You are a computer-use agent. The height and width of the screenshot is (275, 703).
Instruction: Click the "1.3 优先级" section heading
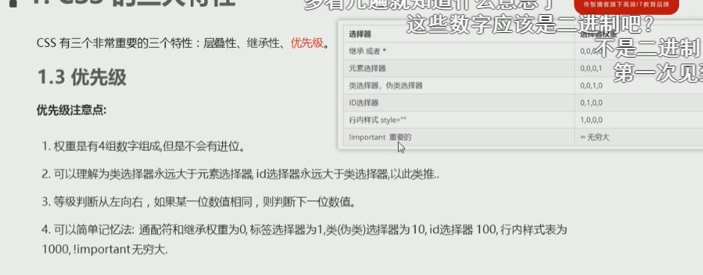click(x=82, y=78)
